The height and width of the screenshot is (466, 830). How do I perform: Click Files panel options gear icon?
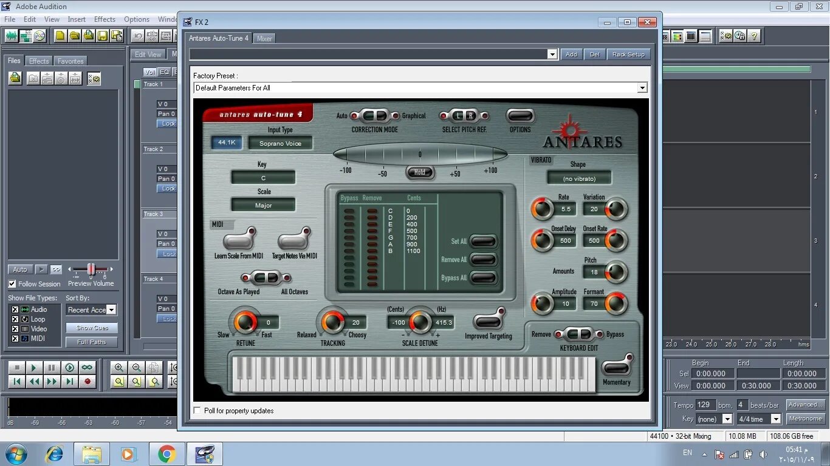pos(94,78)
